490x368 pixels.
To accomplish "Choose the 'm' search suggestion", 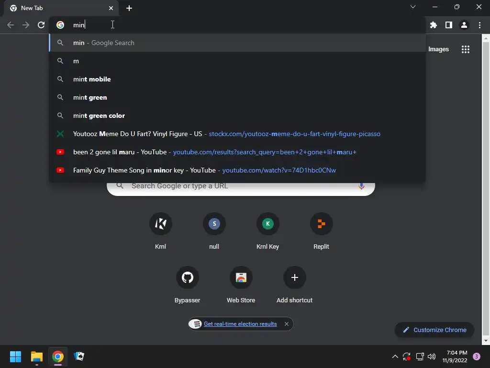I will (237, 61).
